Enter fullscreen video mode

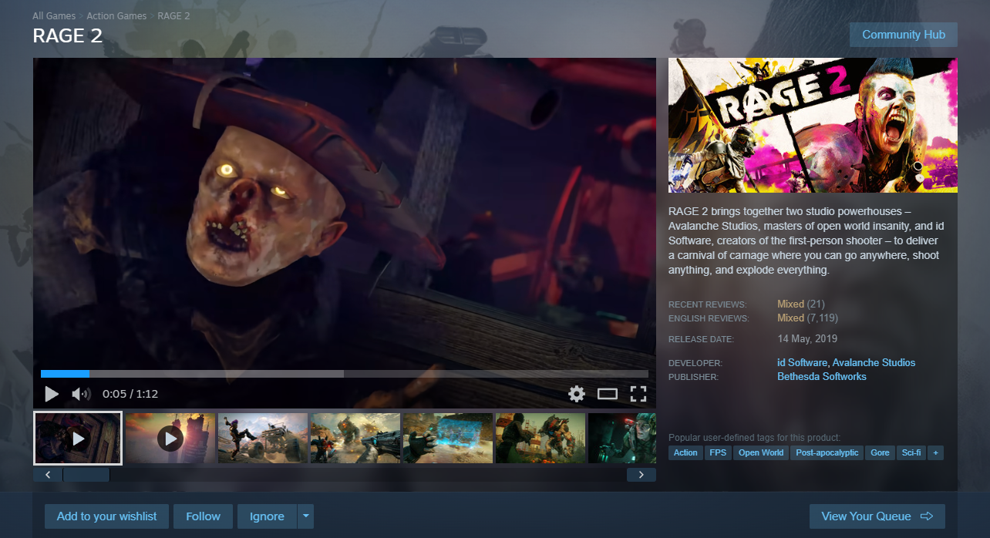(638, 395)
